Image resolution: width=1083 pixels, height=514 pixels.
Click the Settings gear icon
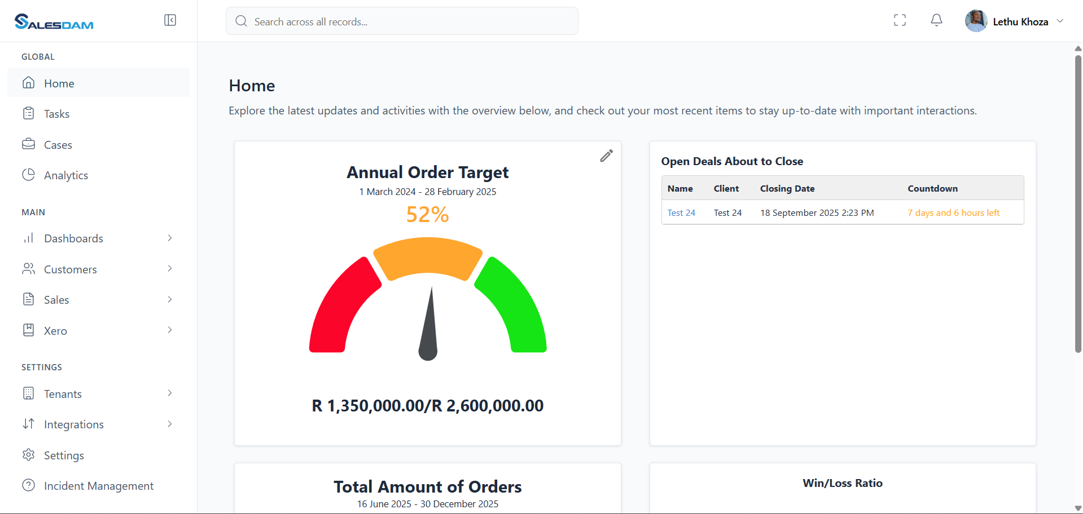[x=28, y=455]
